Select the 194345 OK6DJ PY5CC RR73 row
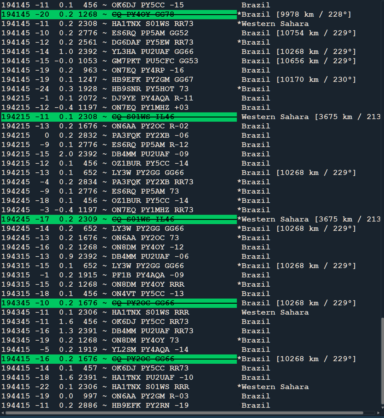Viewport: 384px width, 418px height. (x=191, y=322)
